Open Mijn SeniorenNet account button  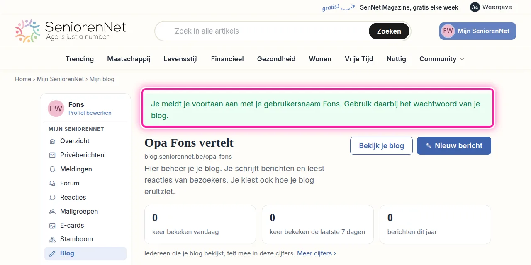[x=477, y=31]
